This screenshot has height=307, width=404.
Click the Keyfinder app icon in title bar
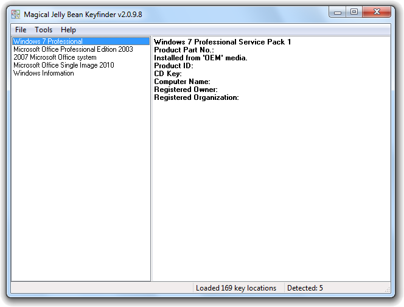click(16, 14)
